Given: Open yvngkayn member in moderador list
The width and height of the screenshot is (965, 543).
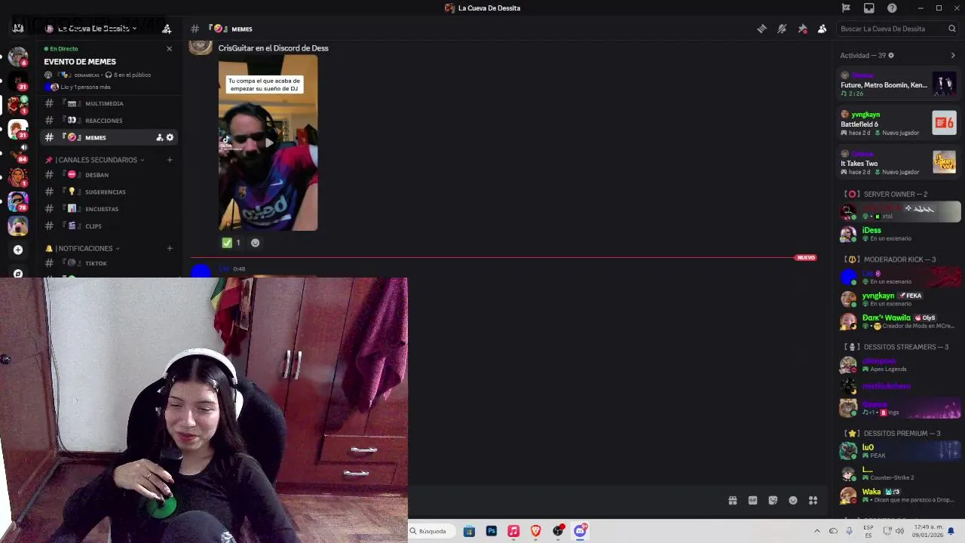Looking at the screenshot, I should 899,299.
